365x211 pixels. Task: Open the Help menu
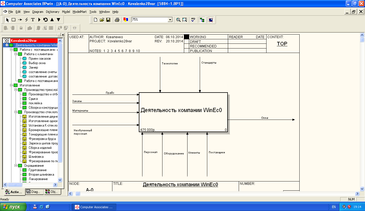click(x=115, y=12)
